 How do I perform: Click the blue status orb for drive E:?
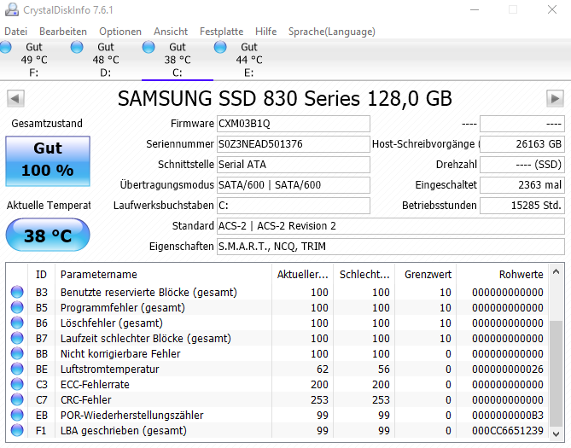pos(220,47)
